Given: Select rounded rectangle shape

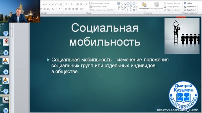Looking at the screenshot, I should click(134, 3).
